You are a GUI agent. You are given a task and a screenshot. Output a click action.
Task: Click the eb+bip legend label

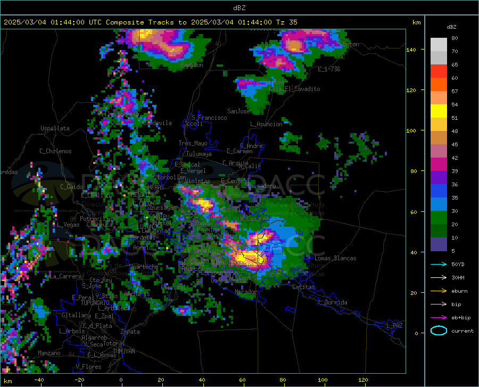461,318
